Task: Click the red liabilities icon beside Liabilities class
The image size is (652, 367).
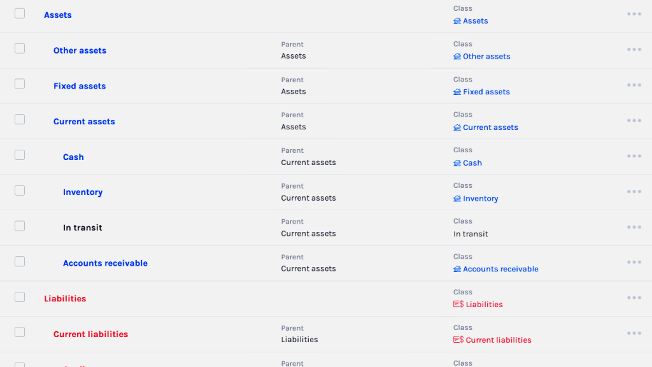Action: [458, 305]
